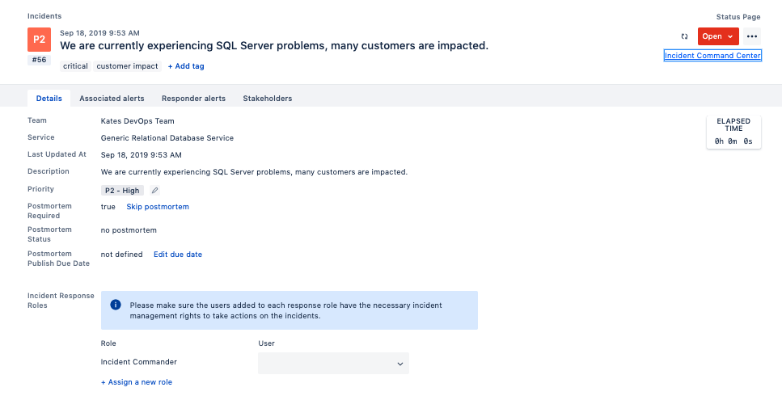Click the refresh icon beside Open button
The image size is (782, 400).
pos(684,36)
